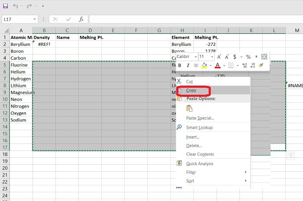Click the red Font Color button
The width and height of the screenshot is (303, 201).
click(x=218, y=65)
